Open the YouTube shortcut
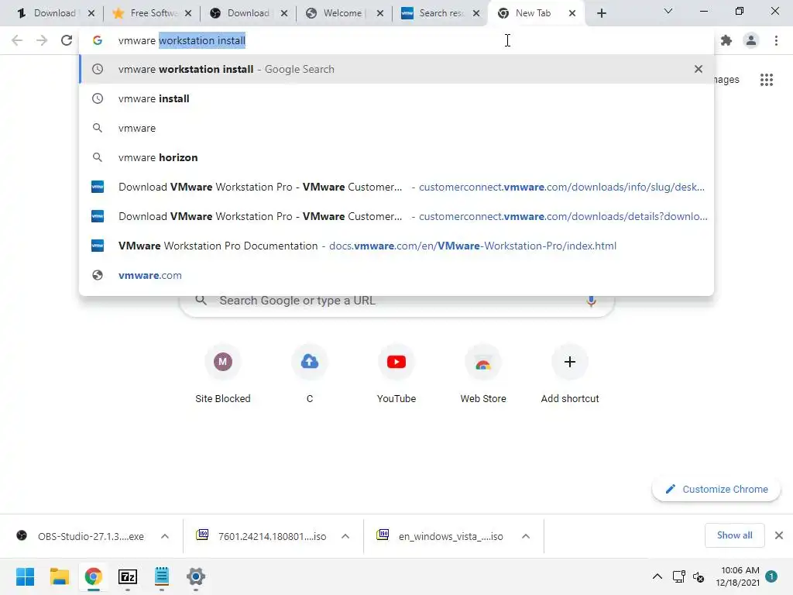793x595 pixels. (x=396, y=373)
